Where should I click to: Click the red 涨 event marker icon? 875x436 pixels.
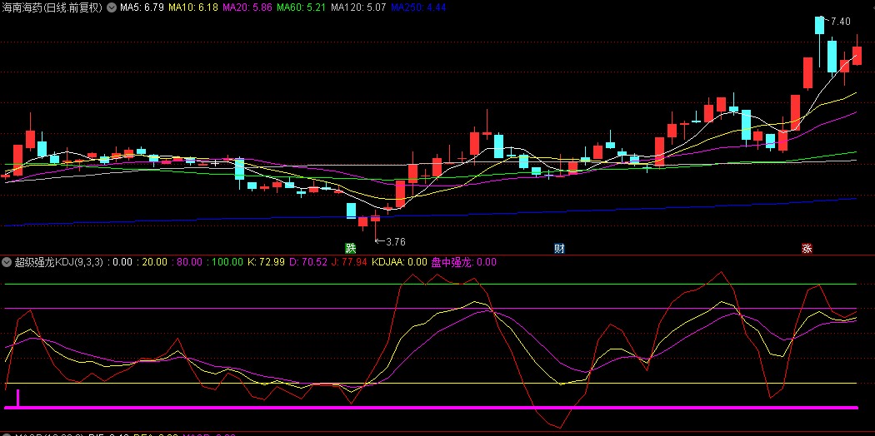click(807, 248)
